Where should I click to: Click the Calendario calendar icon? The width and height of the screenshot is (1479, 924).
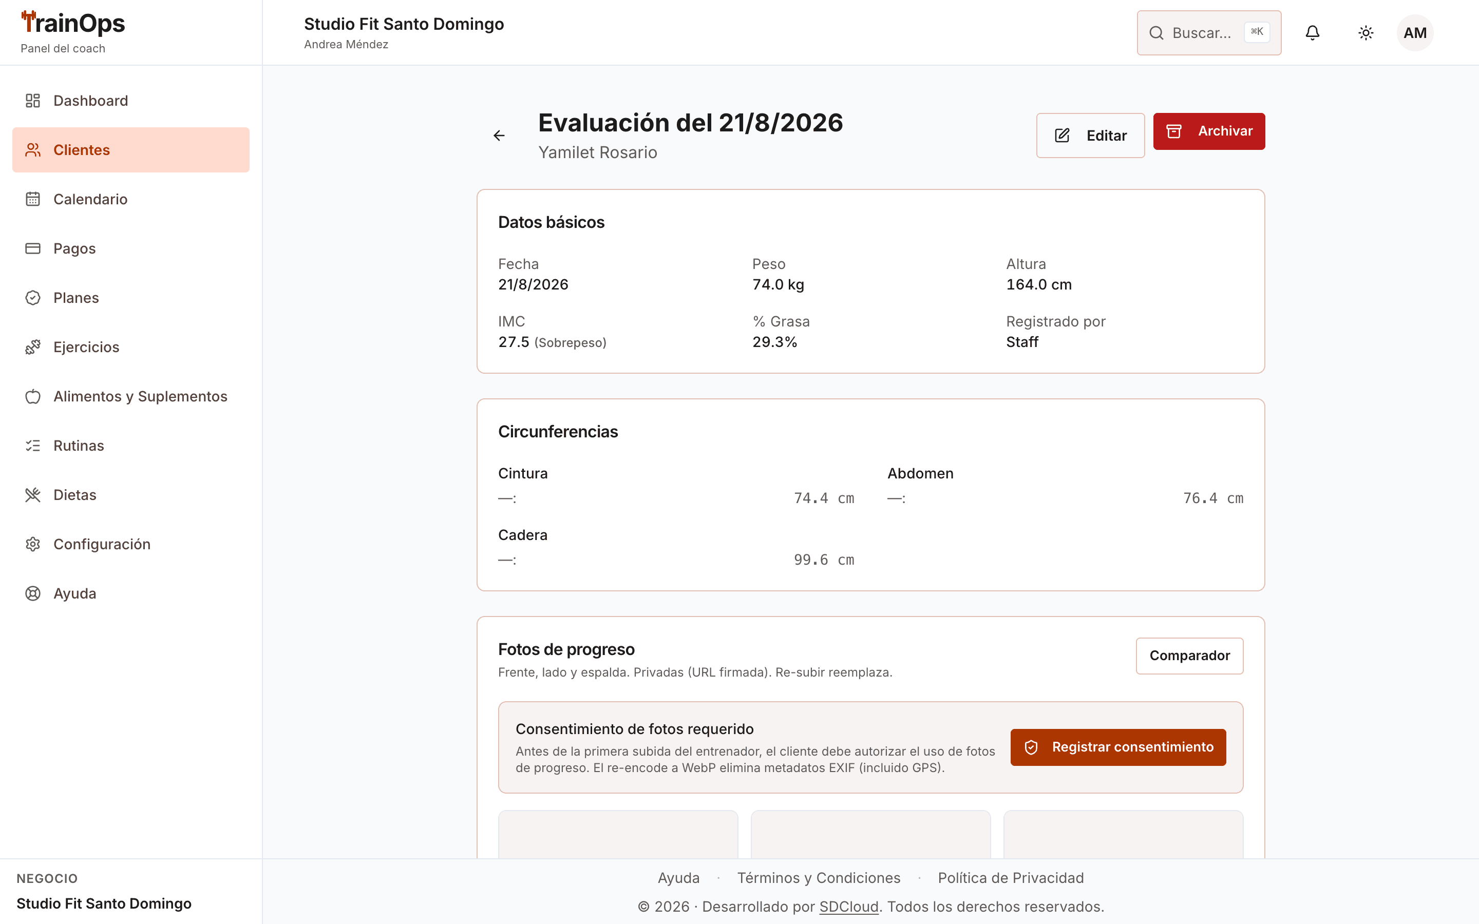[33, 199]
